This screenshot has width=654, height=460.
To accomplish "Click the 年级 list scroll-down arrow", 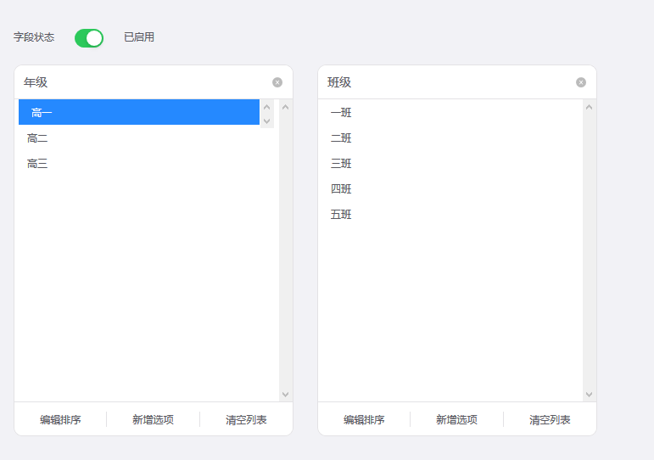I will [286, 395].
